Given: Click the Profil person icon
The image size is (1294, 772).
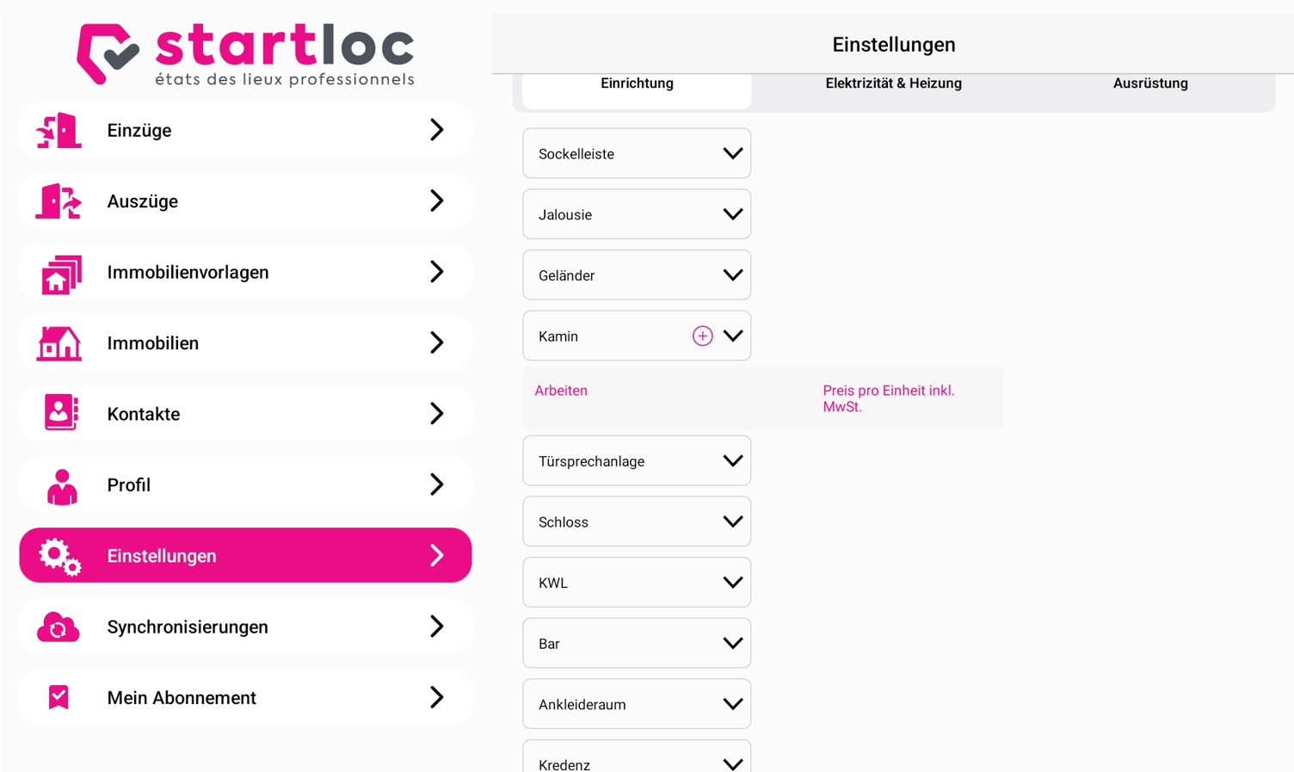Looking at the screenshot, I should click(61, 486).
